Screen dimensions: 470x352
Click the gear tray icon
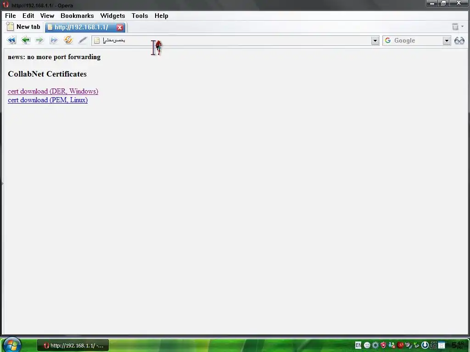pos(375,345)
